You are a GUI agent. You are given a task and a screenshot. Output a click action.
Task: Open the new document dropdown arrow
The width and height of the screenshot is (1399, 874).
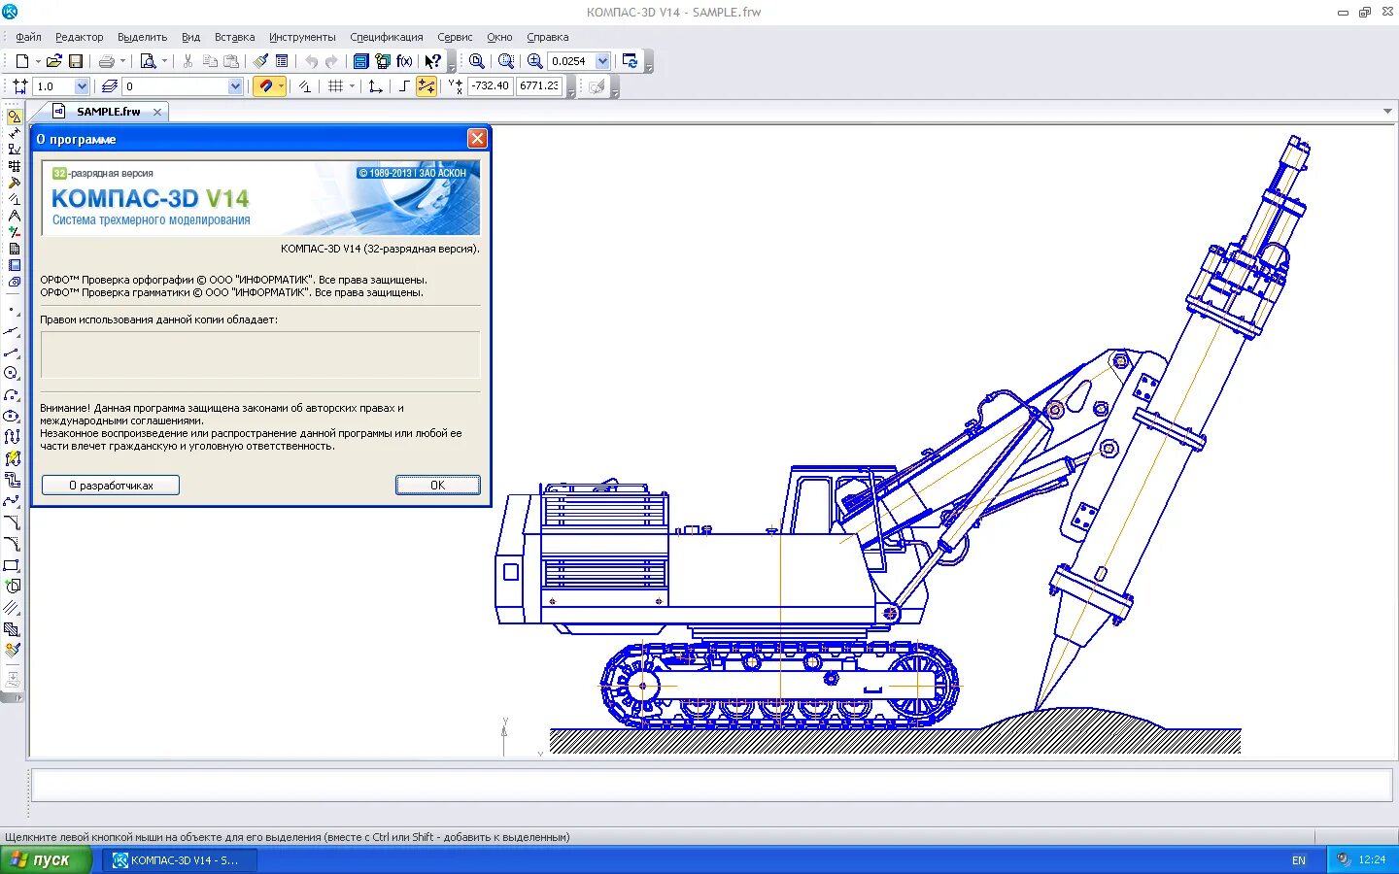(38, 61)
